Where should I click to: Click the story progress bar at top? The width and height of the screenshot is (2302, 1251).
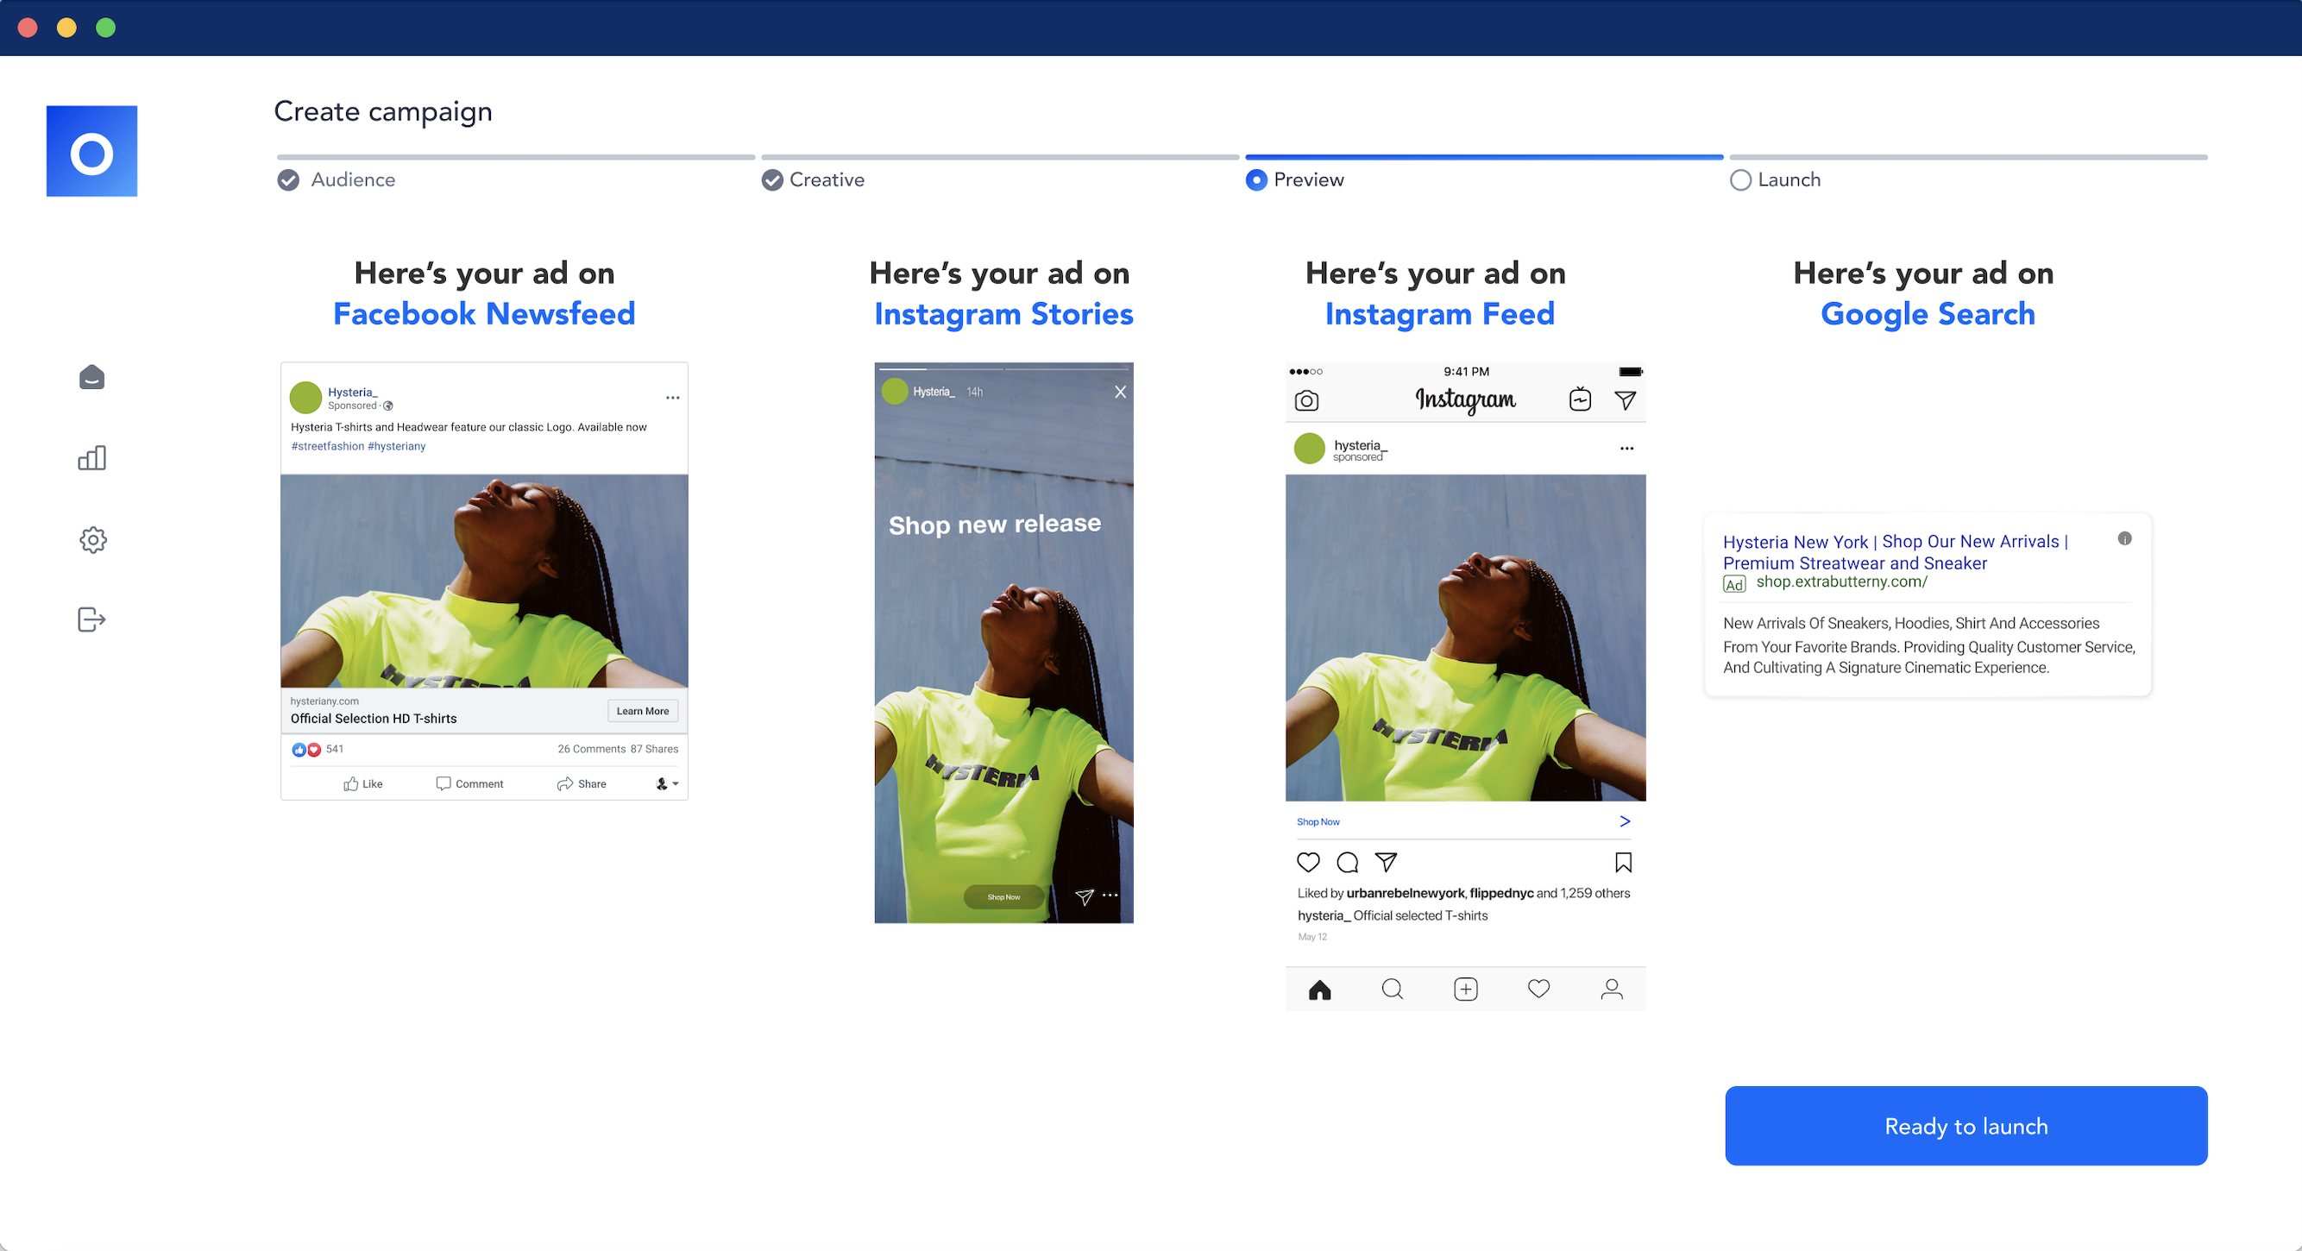(1003, 368)
